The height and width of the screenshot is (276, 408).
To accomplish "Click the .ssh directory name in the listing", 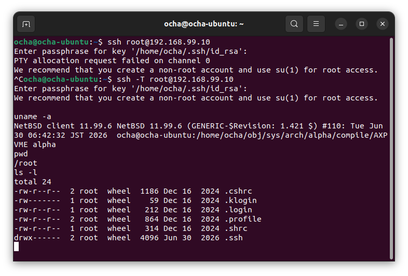I will pyautogui.click(x=234, y=238).
